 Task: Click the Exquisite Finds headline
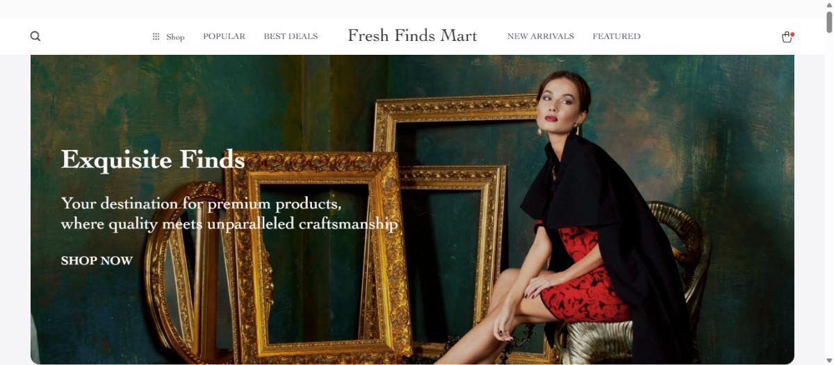pos(153,160)
